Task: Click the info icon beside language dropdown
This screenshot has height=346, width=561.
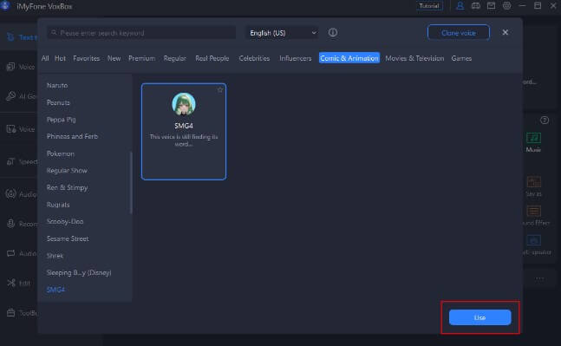Action: tap(333, 33)
